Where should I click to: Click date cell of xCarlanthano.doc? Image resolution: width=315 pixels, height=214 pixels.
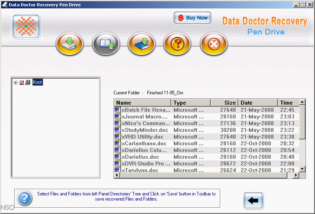click(x=256, y=143)
